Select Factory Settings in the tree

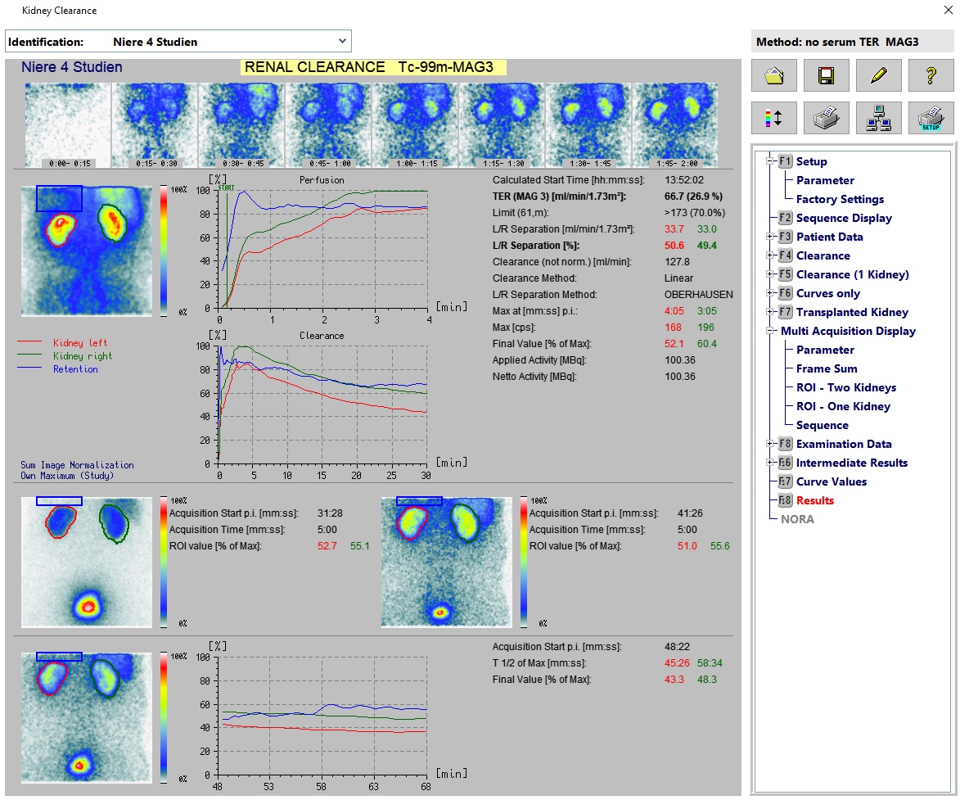tap(840, 199)
